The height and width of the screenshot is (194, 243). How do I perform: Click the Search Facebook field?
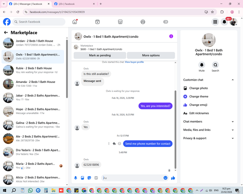point(39,22)
